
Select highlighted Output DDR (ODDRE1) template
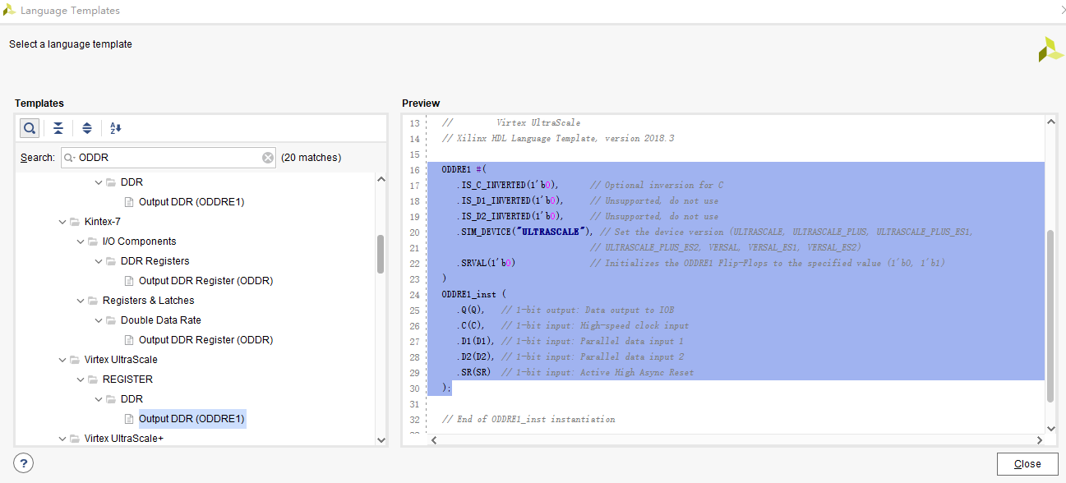click(x=192, y=419)
